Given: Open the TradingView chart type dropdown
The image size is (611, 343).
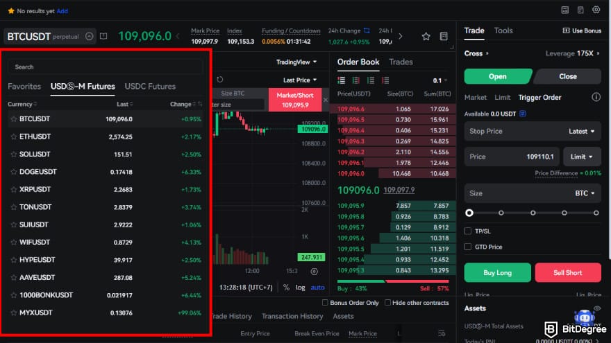Looking at the screenshot, I should [x=296, y=62].
